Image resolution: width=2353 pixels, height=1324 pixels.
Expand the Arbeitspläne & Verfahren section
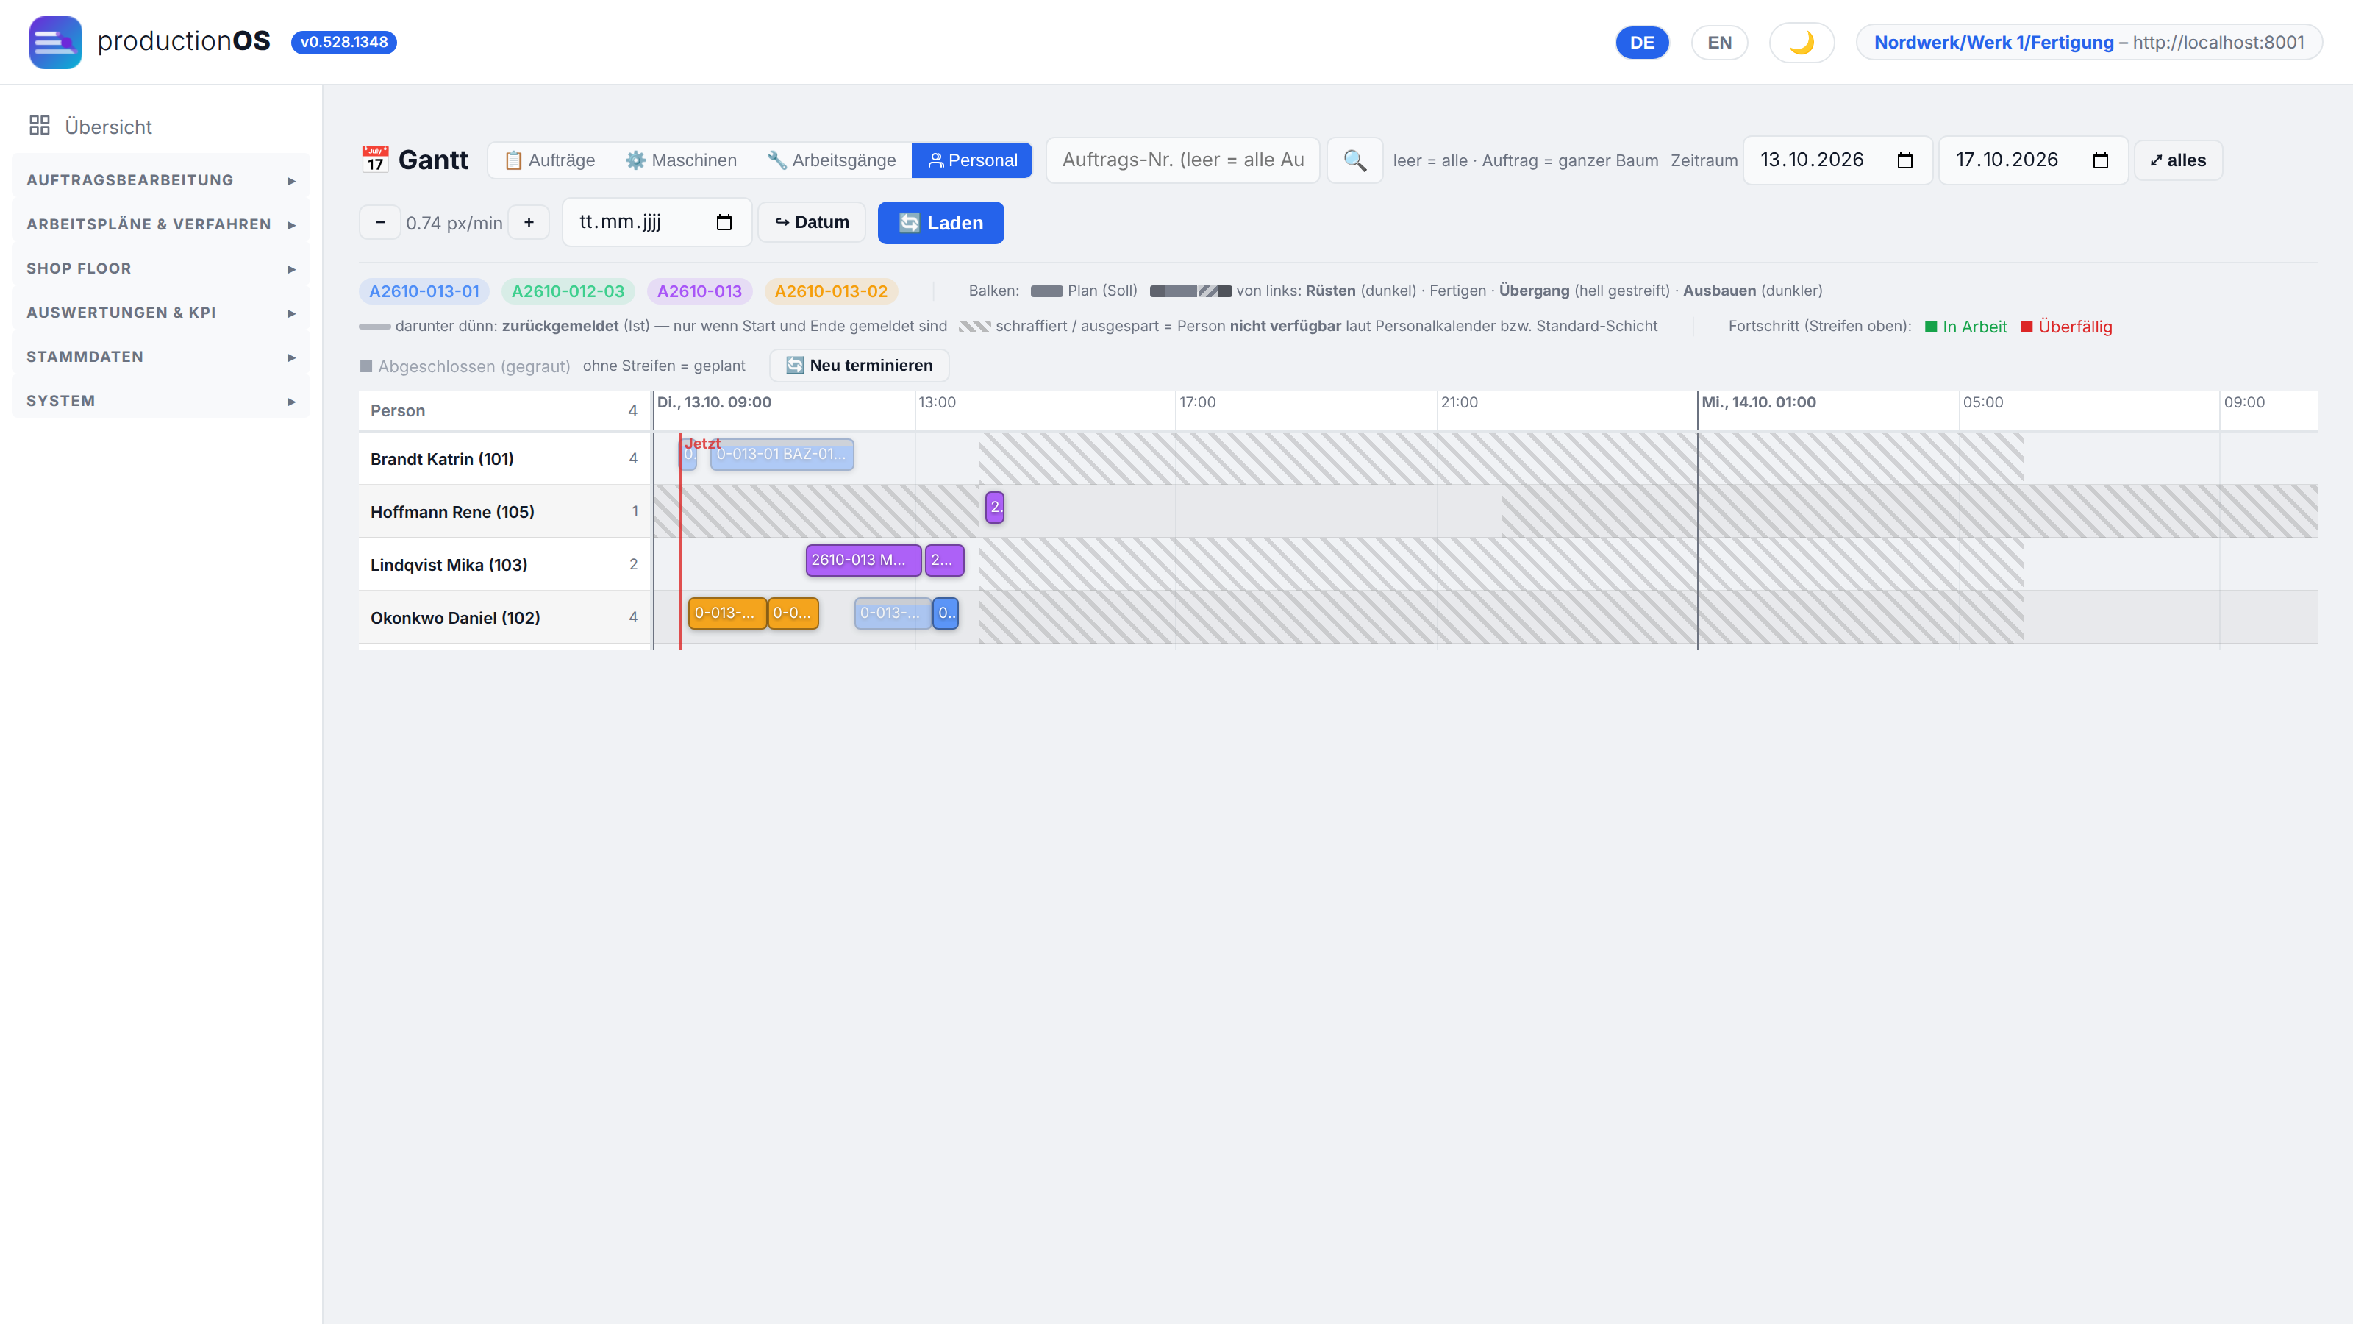pos(161,224)
